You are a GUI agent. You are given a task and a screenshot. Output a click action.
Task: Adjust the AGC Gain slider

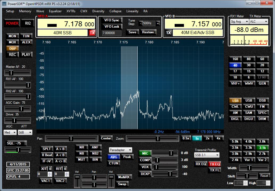[18, 109]
